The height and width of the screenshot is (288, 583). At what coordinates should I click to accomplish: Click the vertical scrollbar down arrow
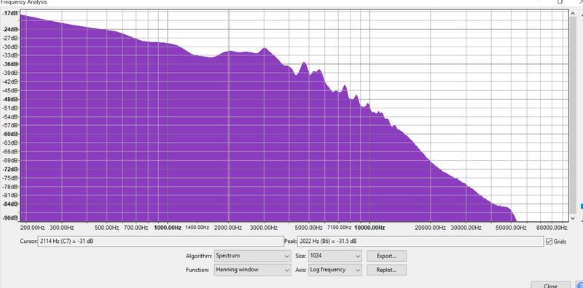click(x=573, y=218)
